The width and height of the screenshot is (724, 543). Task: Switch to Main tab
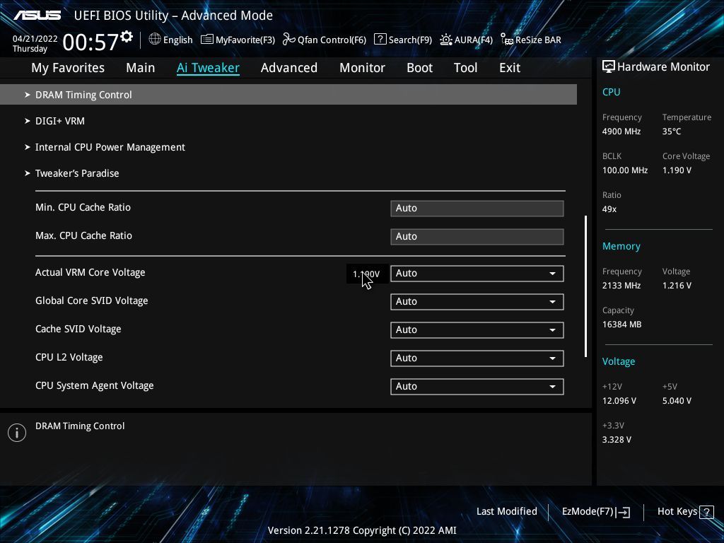141,68
